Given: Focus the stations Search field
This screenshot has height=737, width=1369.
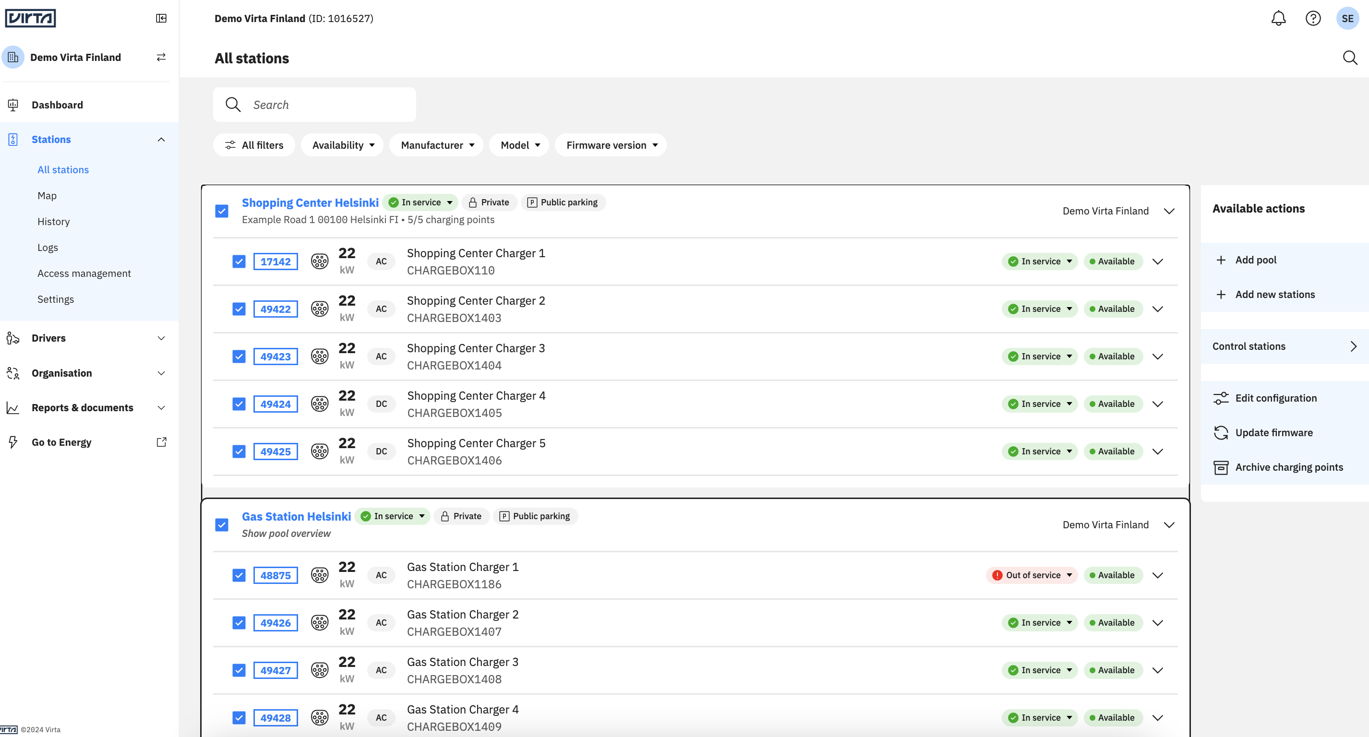Looking at the screenshot, I should (x=314, y=105).
